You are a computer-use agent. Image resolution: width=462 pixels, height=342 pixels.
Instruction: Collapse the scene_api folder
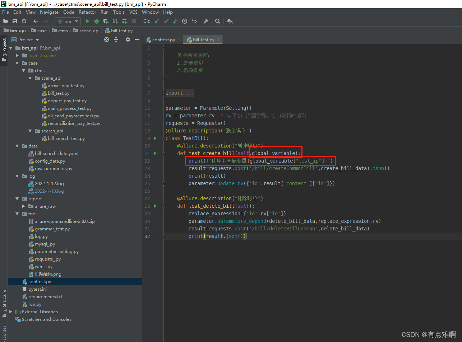(x=30, y=78)
